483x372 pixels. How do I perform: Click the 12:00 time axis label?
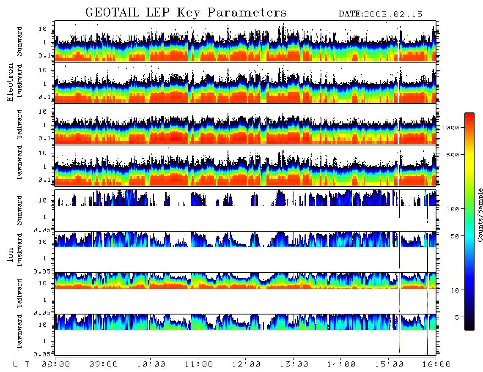pos(246,364)
